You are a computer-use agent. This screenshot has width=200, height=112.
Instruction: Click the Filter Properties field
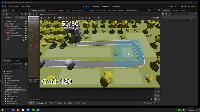(x=177, y=21)
